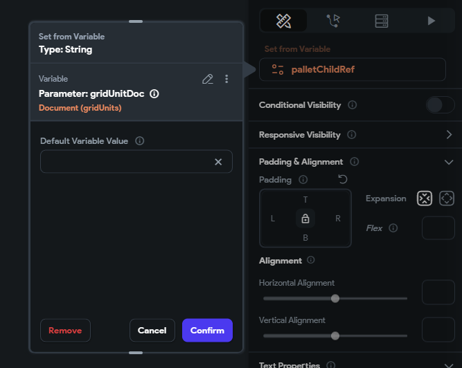Show info for Padding
This screenshot has height=368, width=462.
tap(303, 179)
